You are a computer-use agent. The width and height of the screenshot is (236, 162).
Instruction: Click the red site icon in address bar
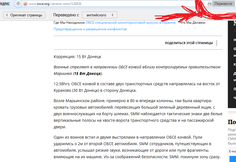pos(25,4)
